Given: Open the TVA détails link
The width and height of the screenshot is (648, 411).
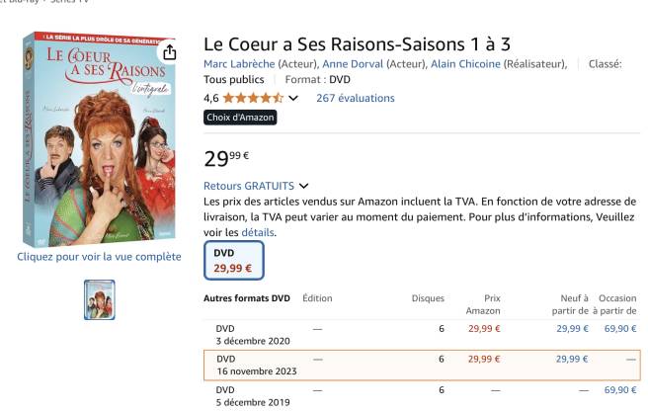Looking at the screenshot, I should pos(259,232).
